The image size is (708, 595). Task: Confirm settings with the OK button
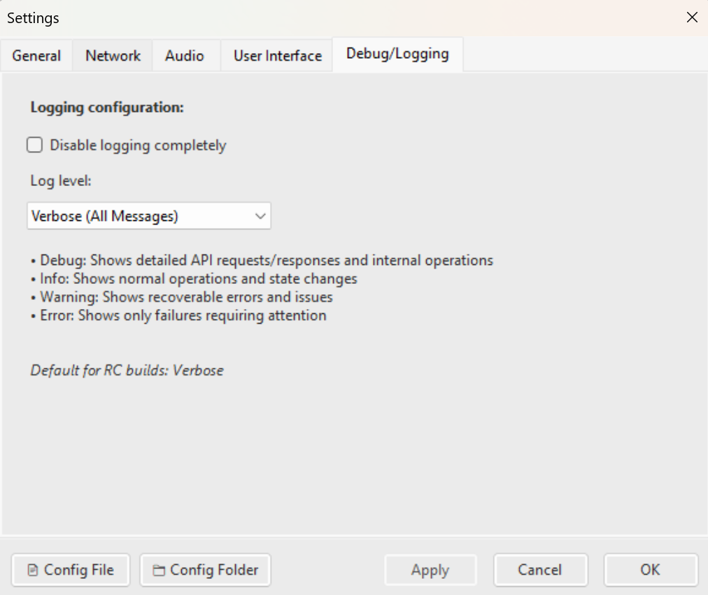[650, 570]
